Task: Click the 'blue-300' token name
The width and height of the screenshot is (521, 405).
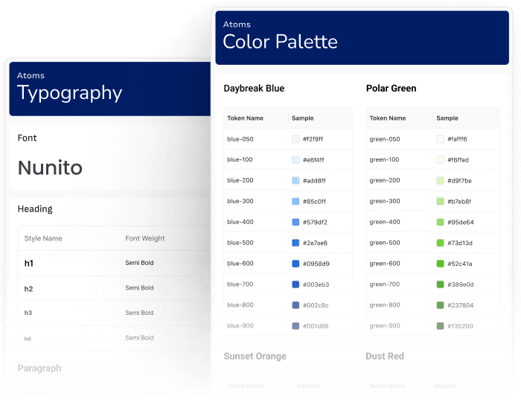Action: coord(240,201)
